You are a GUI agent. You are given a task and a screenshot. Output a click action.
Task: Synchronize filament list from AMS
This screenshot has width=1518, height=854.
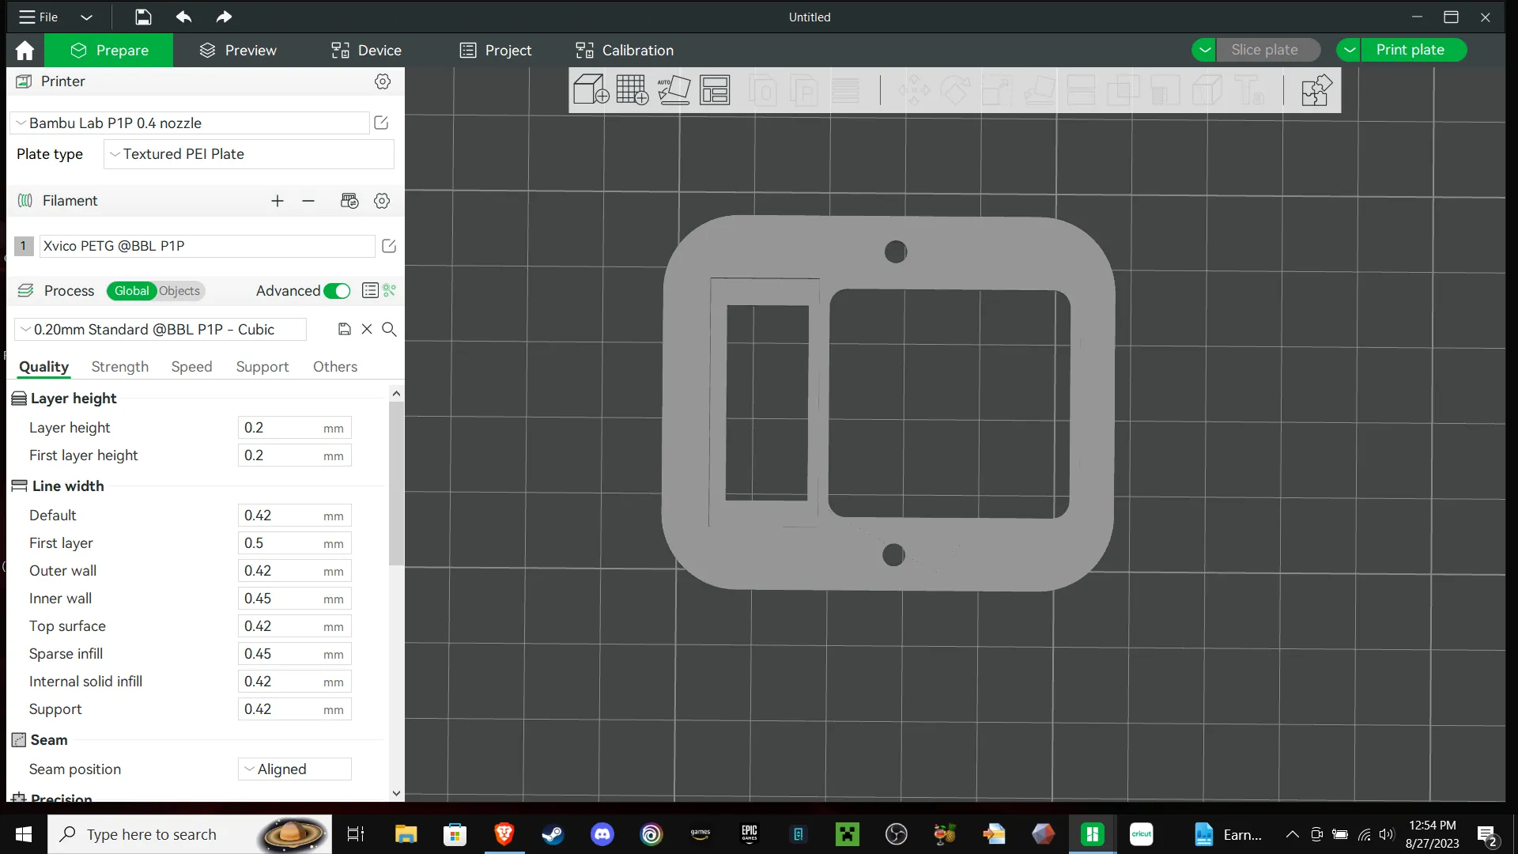point(349,201)
